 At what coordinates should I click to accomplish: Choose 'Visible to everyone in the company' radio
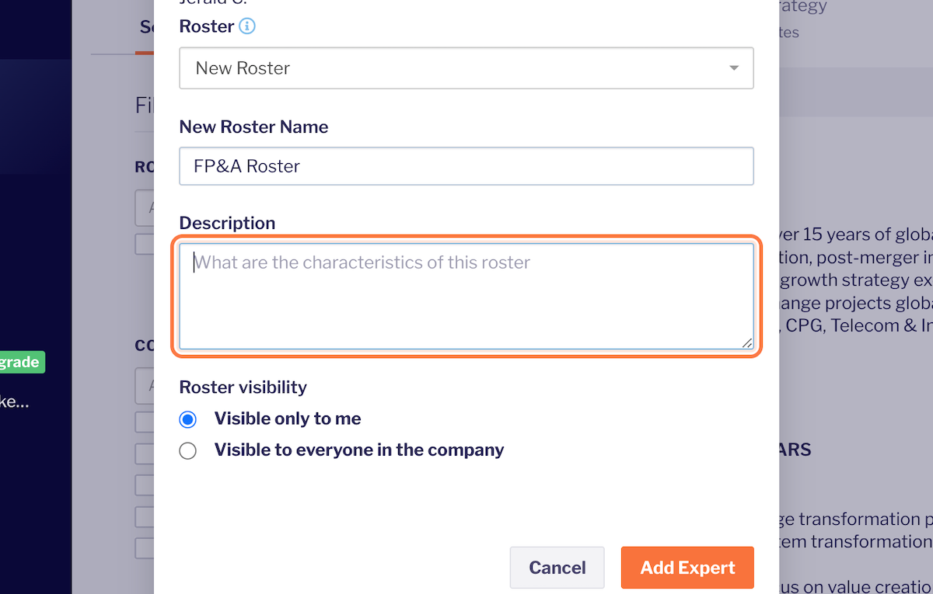(188, 451)
